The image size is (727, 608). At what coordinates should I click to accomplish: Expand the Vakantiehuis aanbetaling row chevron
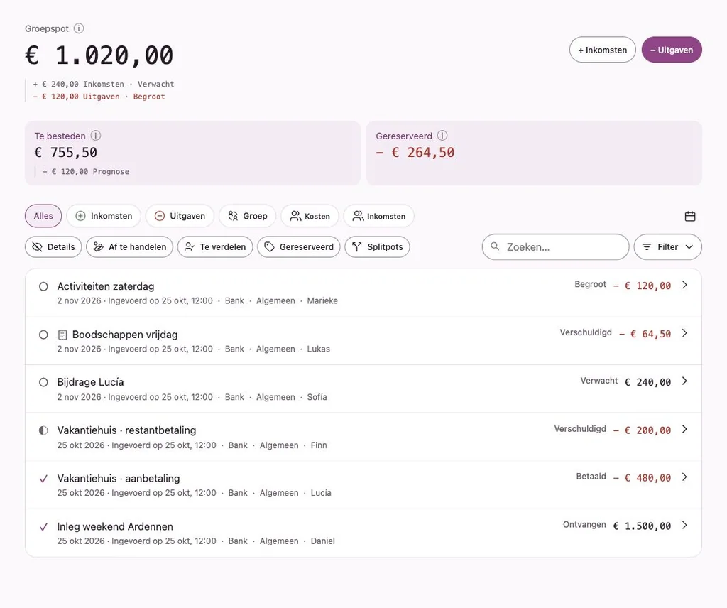pyautogui.click(x=685, y=477)
